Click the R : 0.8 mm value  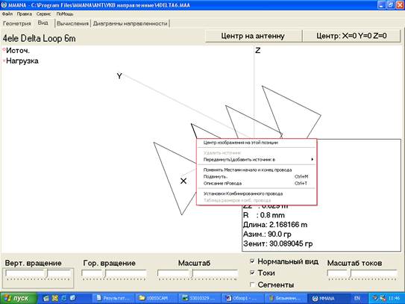(x=264, y=215)
